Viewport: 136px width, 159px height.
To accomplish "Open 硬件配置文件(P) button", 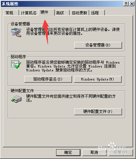I will tap(98, 112).
